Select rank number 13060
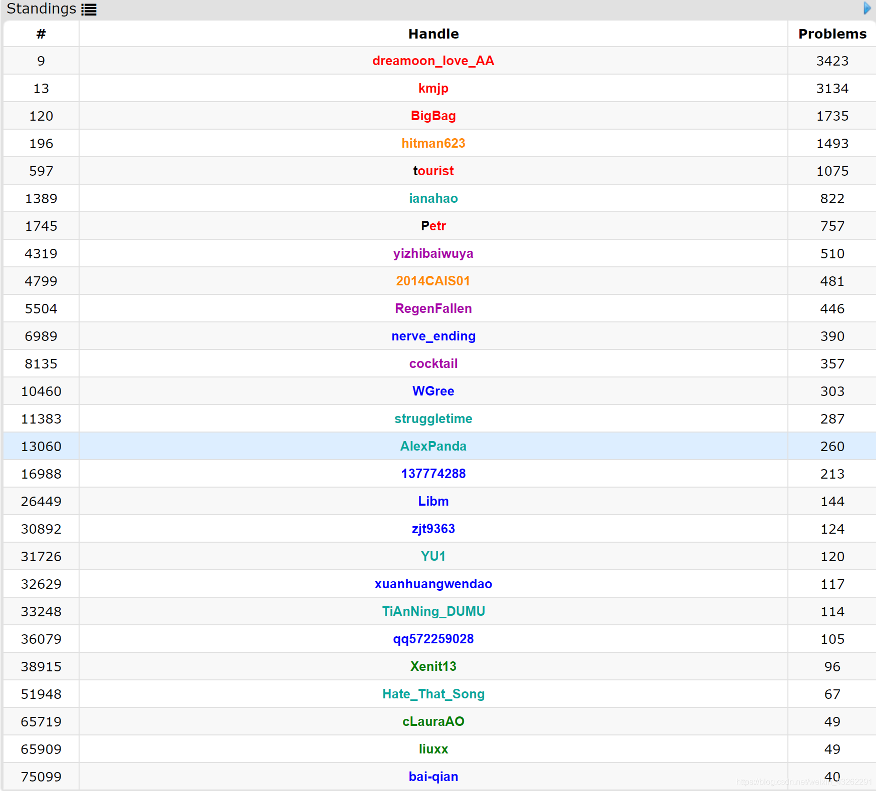Image resolution: width=876 pixels, height=791 pixels. 41,447
